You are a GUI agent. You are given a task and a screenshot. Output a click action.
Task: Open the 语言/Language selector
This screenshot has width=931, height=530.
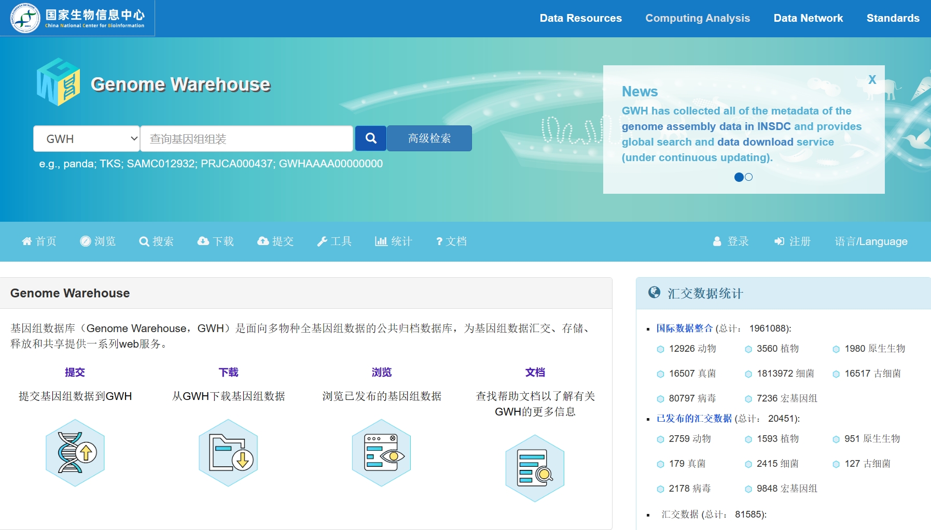click(x=871, y=241)
